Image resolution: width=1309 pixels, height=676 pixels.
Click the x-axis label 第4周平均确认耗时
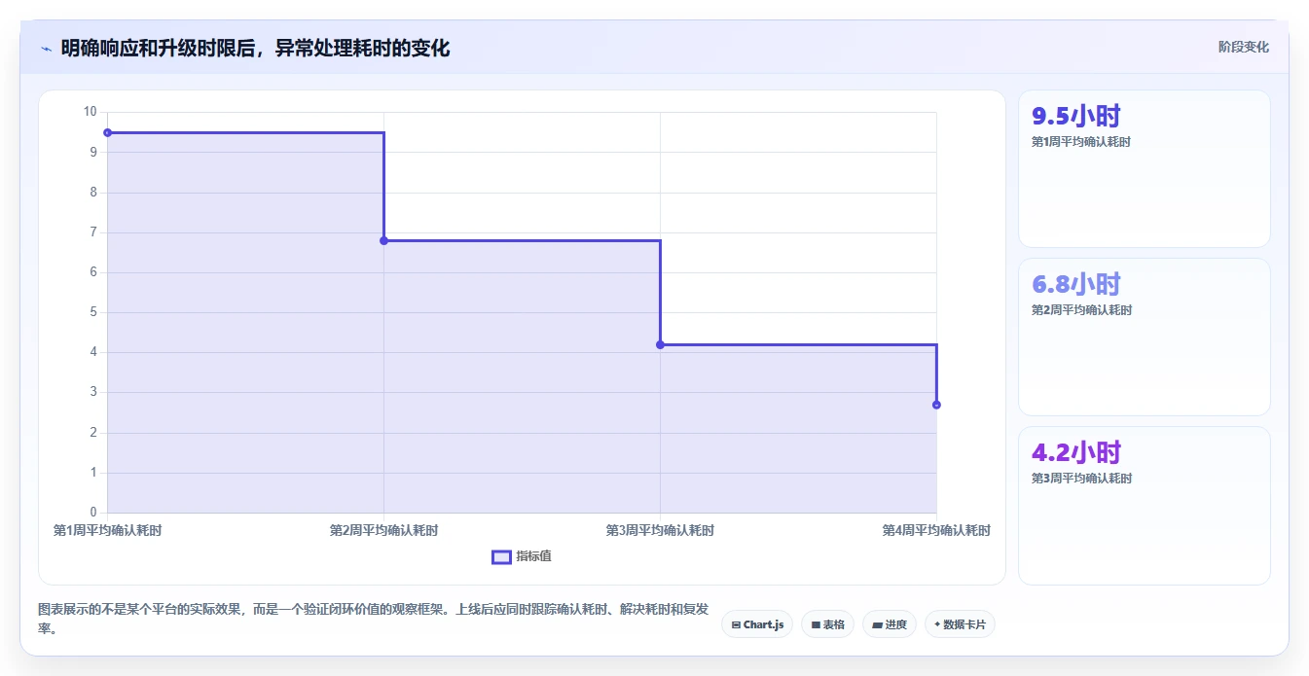936,530
